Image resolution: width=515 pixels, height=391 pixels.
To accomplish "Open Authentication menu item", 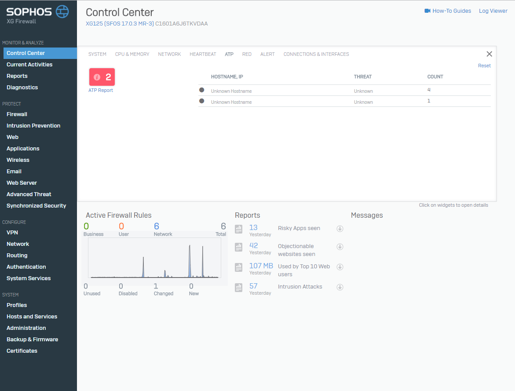I will click(x=26, y=267).
